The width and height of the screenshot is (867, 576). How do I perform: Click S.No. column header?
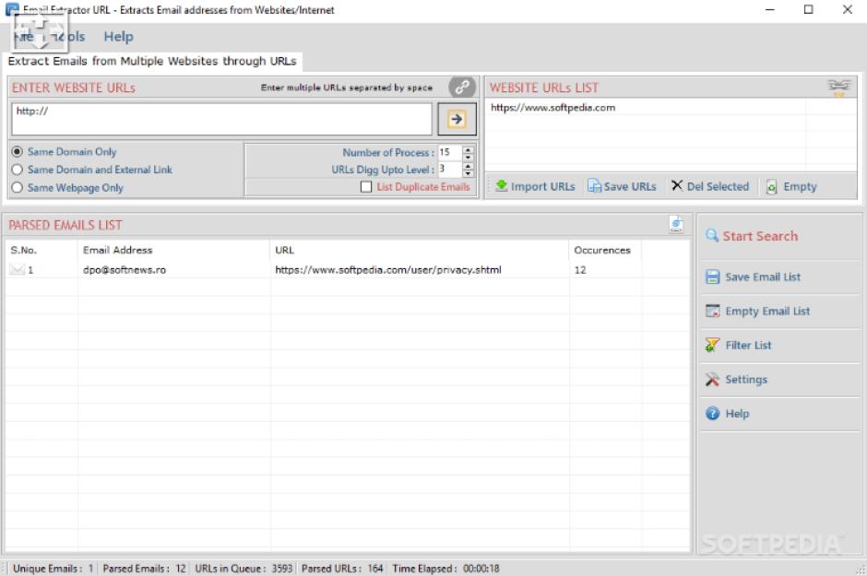coord(42,250)
